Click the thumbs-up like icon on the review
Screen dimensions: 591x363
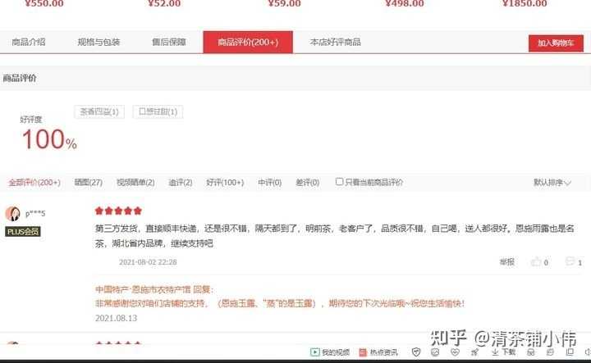pos(536,262)
